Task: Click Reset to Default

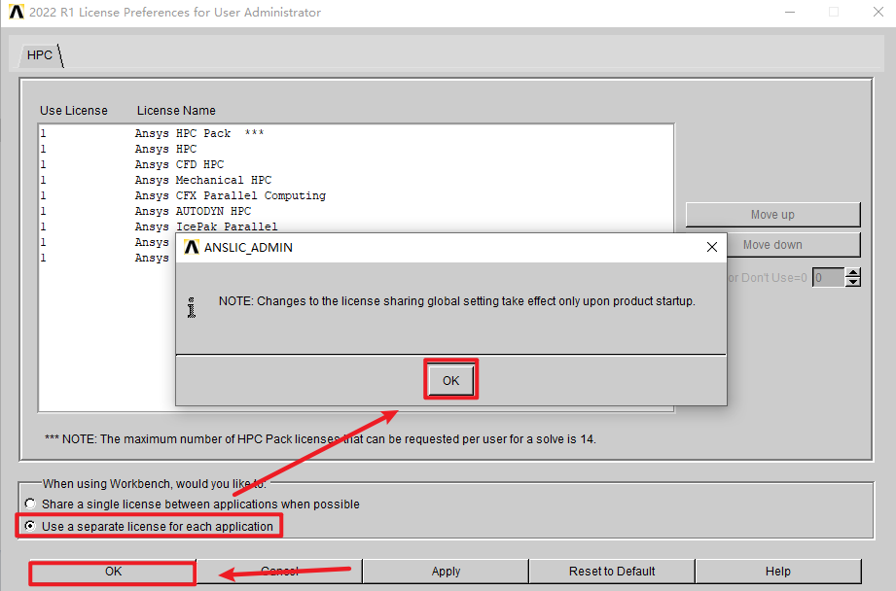Action: (x=612, y=572)
